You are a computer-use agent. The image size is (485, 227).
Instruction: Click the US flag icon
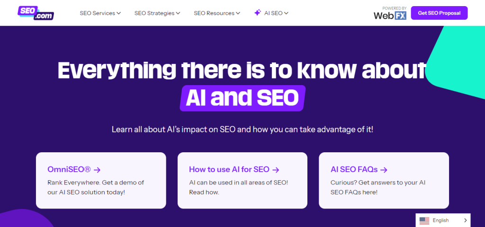coord(424,220)
